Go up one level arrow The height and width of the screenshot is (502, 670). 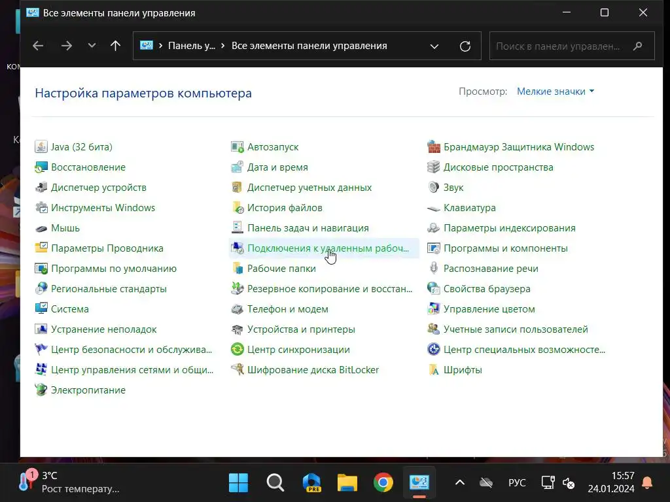point(115,46)
